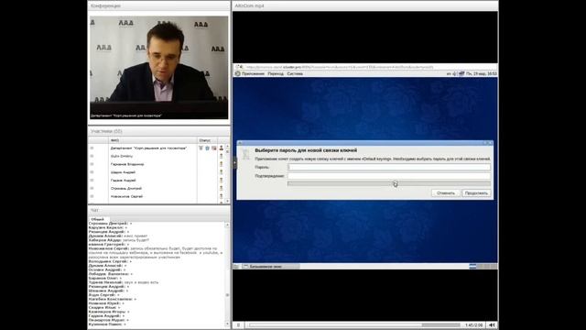586x330 pixels.
Task: Click the date and time in top panel
Action: 482,73
